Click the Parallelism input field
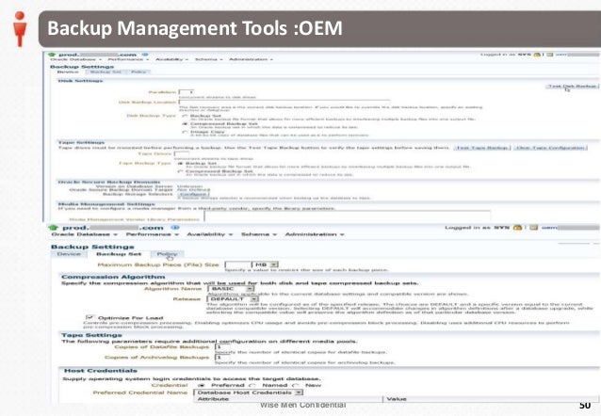 187,92
